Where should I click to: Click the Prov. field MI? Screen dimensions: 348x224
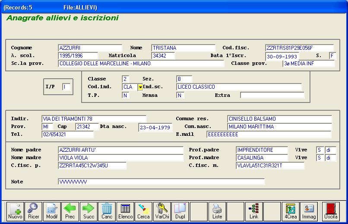pyautogui.click(x=47, y=127)
